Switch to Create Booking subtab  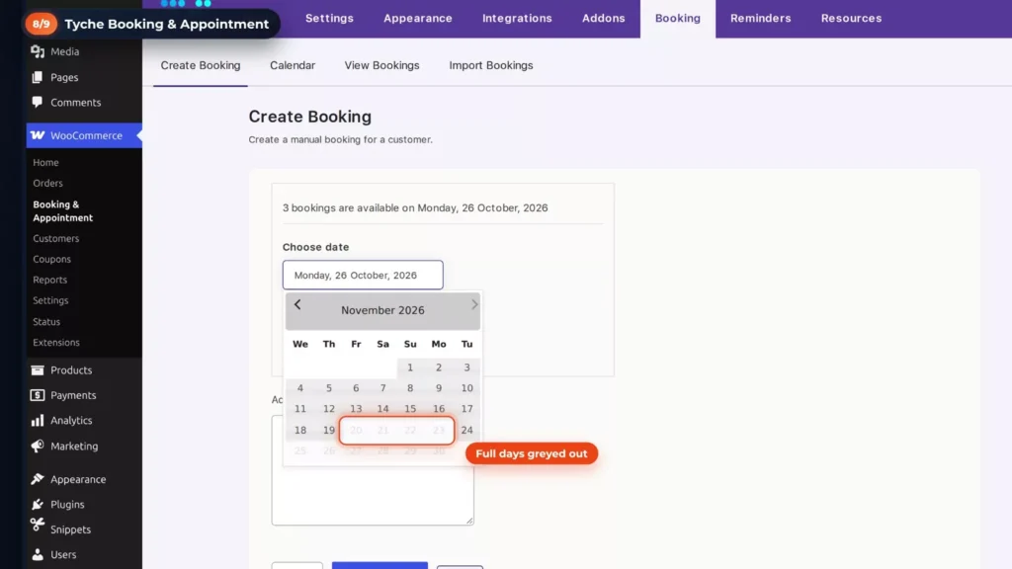pyautogui.click(x=200, y=65)
